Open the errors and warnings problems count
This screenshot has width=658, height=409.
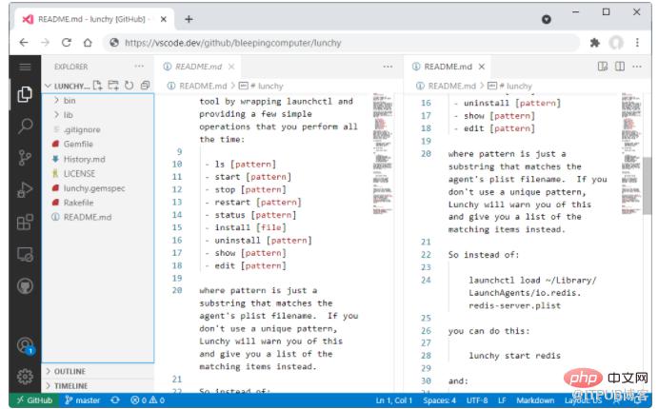148,400
